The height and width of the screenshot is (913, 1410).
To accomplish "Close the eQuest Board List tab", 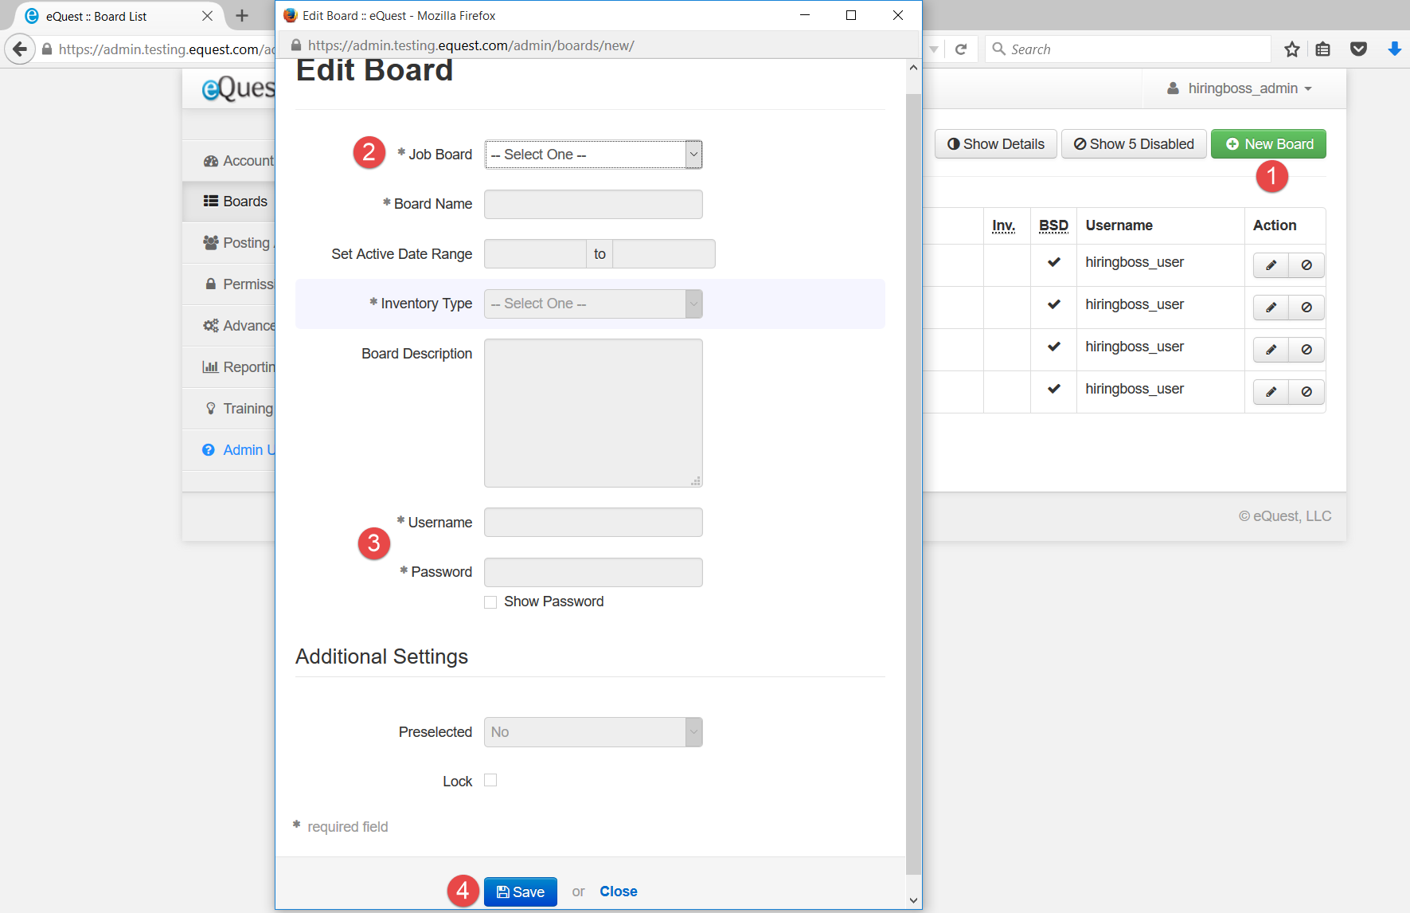I will (x=207, y=16).
